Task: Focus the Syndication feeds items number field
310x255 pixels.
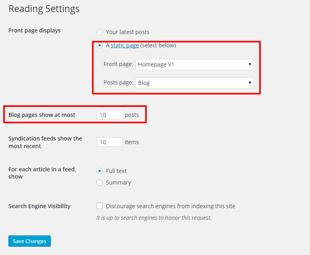Action: pyautogui.click(x=110, y=142)
